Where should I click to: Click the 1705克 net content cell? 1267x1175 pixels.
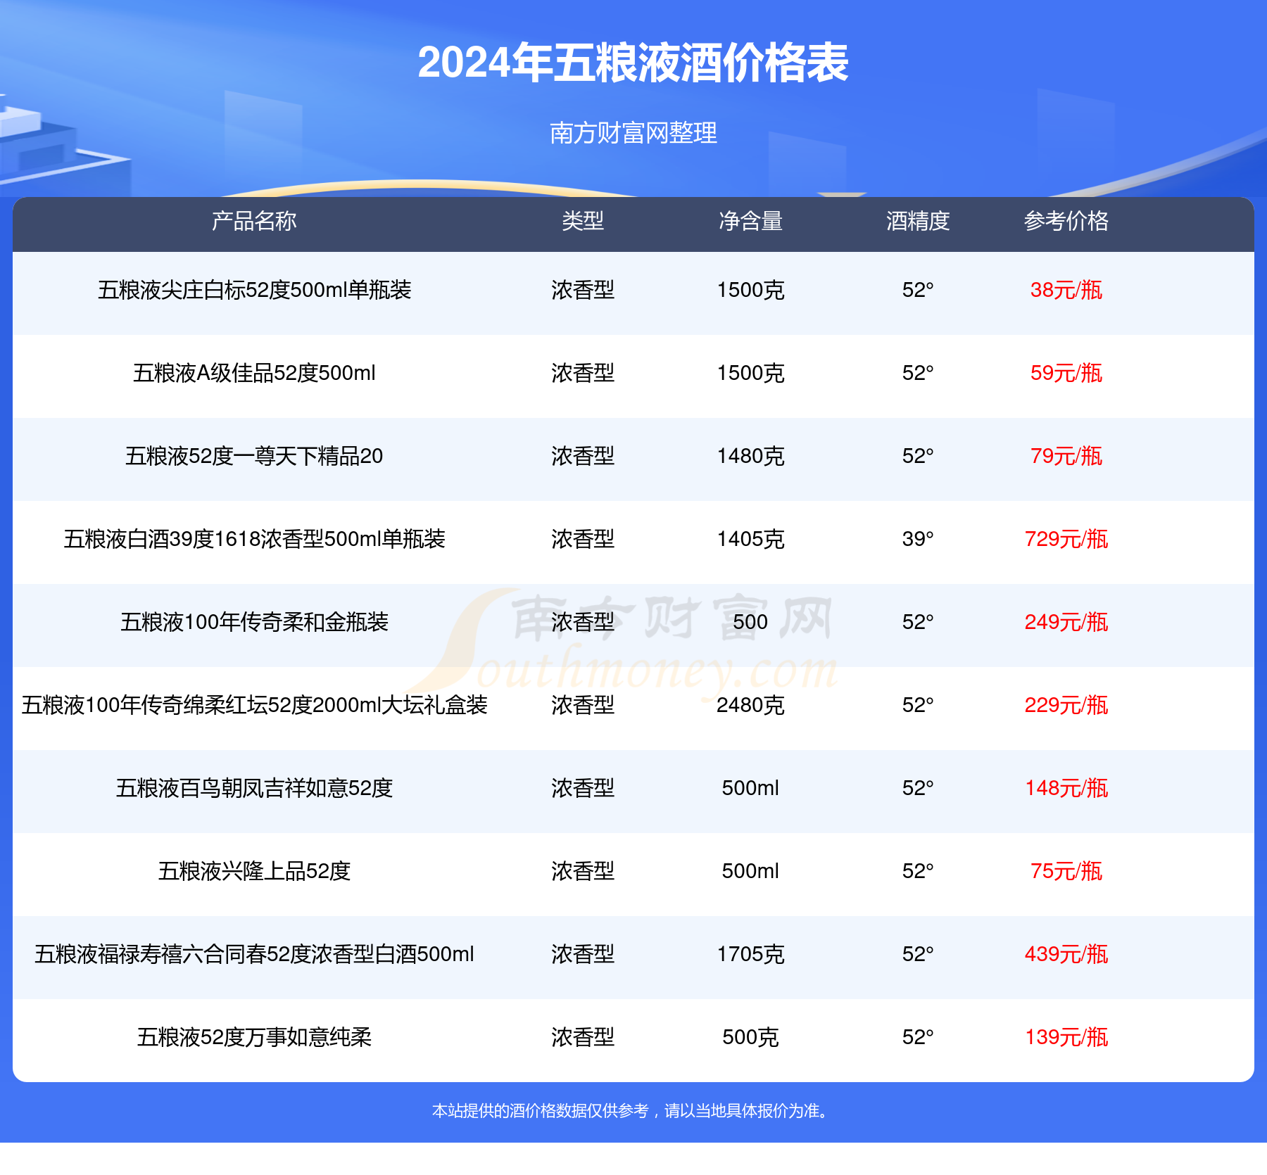[x=750, y=954]
